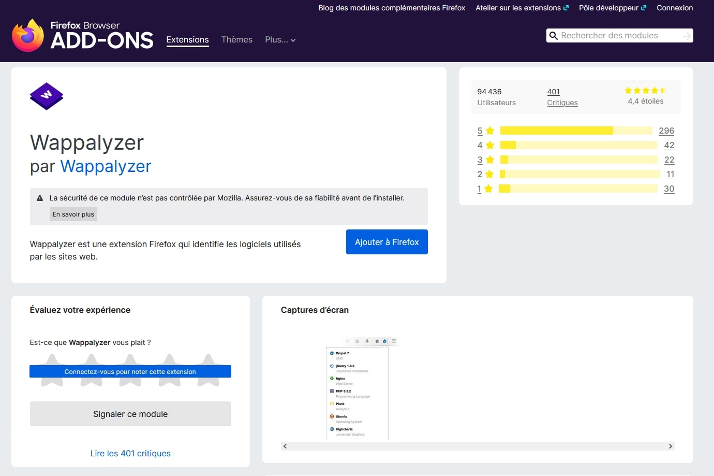Viewport: 714px width, 476px height.
Task: Click the warning triangle icon in security notice
Action: (x=40, y=198)
